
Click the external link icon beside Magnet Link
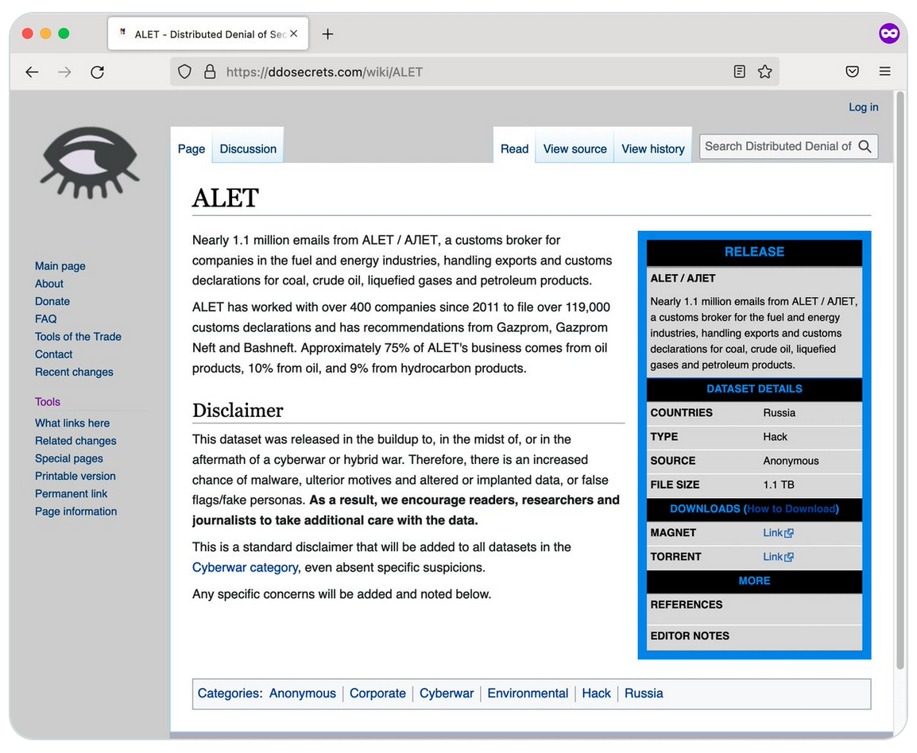[x=789, y=533]
